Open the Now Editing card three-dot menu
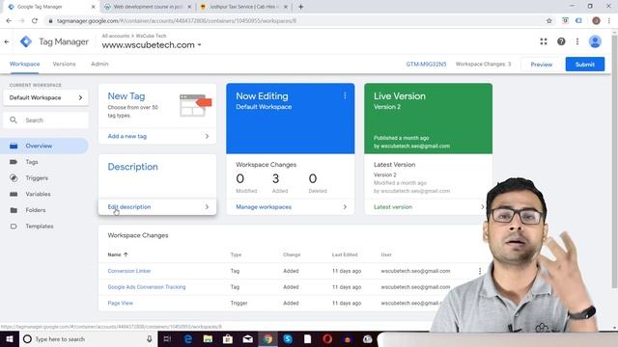Viewport: 618px width, 347px height. coord(345,95)
